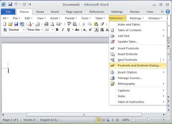Image resolution: width=172 pixels, height=124 pixels.
Task: Choose Insert Footnote from Reference menu
Action: [x=138, y=48]
